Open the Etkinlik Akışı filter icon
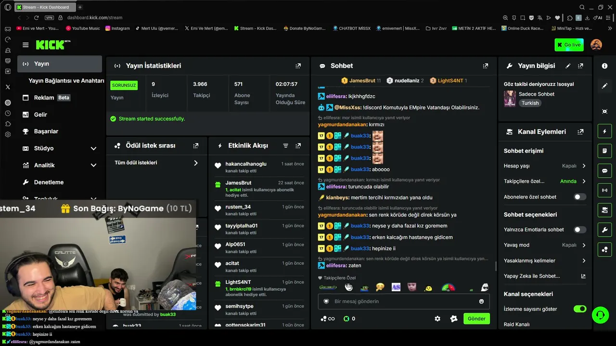The height and width of the screenshot is (346, 616). (x=285, y=146)
